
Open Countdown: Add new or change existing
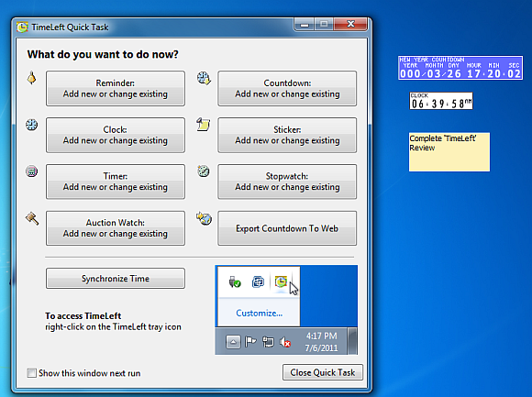287,89
